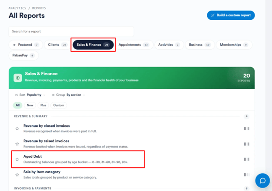Toggle the star next to Aged Debt
The image size is (272, 191).
point(17,159)
